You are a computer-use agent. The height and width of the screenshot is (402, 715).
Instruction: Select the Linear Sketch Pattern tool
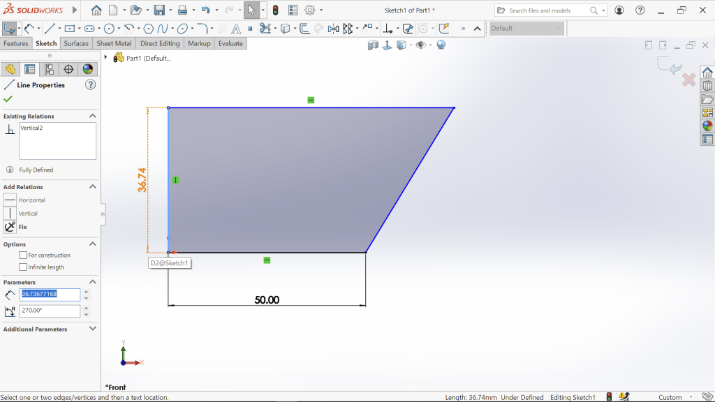pyautogui.click(x=348, y=29)
